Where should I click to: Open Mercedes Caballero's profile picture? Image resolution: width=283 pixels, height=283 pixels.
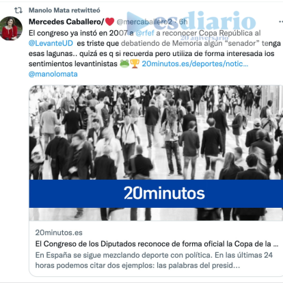point(11,28)
